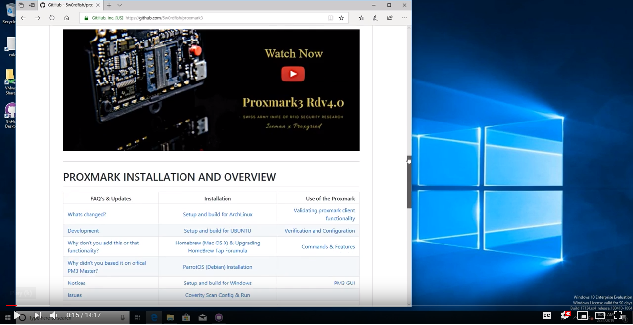Open 'Why didn't you based it' link

tap(107, 267)
